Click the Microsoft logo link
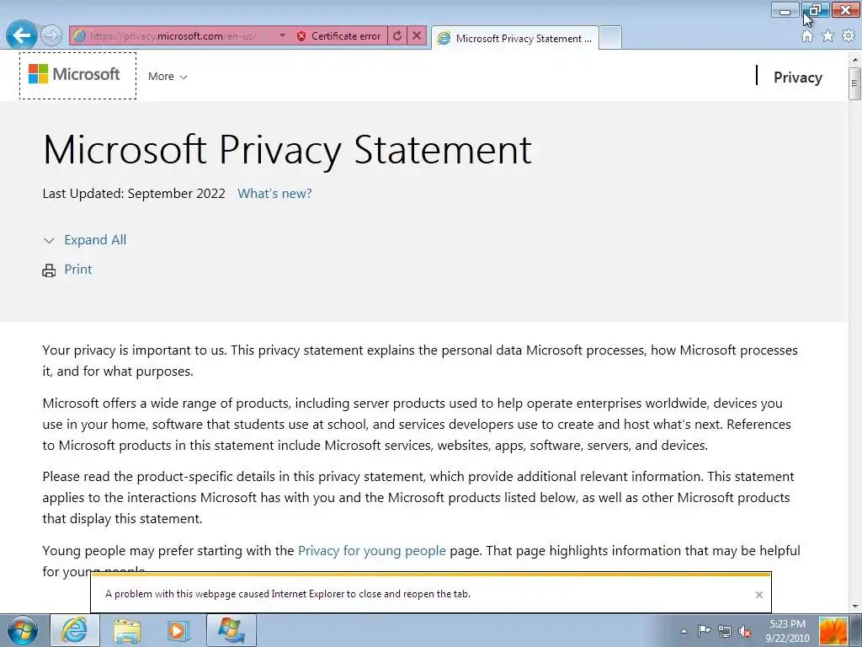 tap(77, 75)
